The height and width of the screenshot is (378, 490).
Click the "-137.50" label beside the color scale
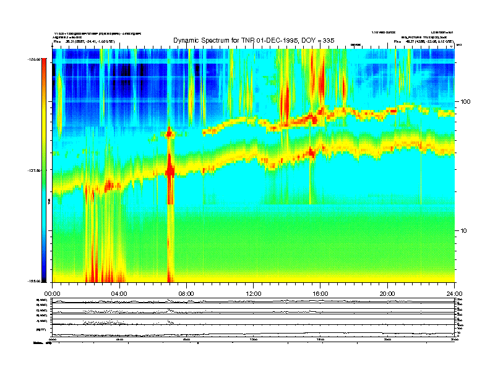pos(35,170)
